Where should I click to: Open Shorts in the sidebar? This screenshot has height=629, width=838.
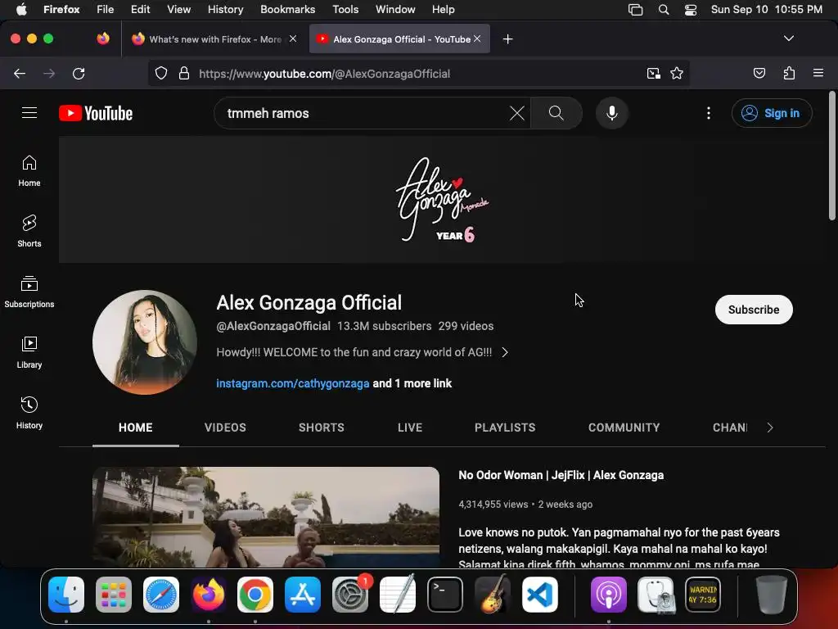(x=29, y=232)
